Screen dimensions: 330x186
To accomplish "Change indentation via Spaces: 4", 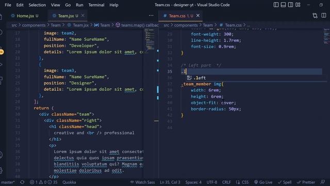I will [x=193, y=182].
